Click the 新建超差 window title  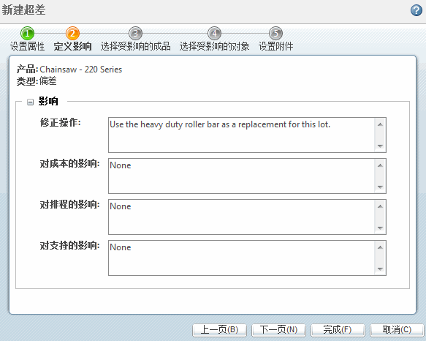coord(23,10)
